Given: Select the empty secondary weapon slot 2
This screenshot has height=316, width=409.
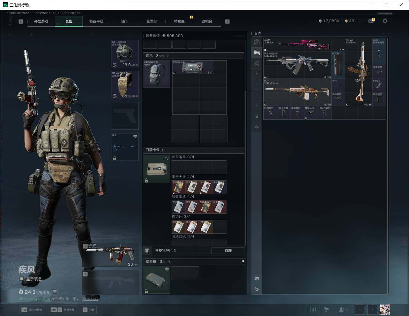Looking at the screenshot, I should [x=110, y=283].
